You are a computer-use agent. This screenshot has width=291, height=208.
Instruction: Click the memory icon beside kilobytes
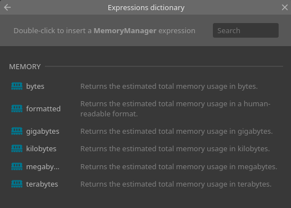[x=17, y=148]
